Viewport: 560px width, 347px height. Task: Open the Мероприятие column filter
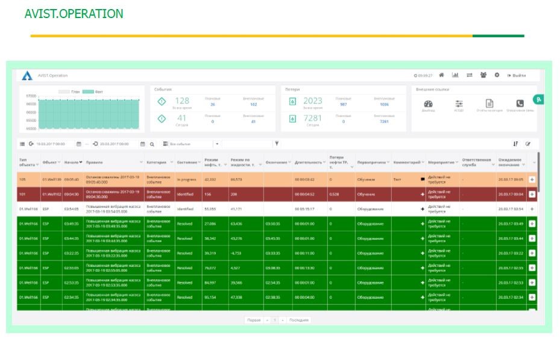[x=456, y=162]
